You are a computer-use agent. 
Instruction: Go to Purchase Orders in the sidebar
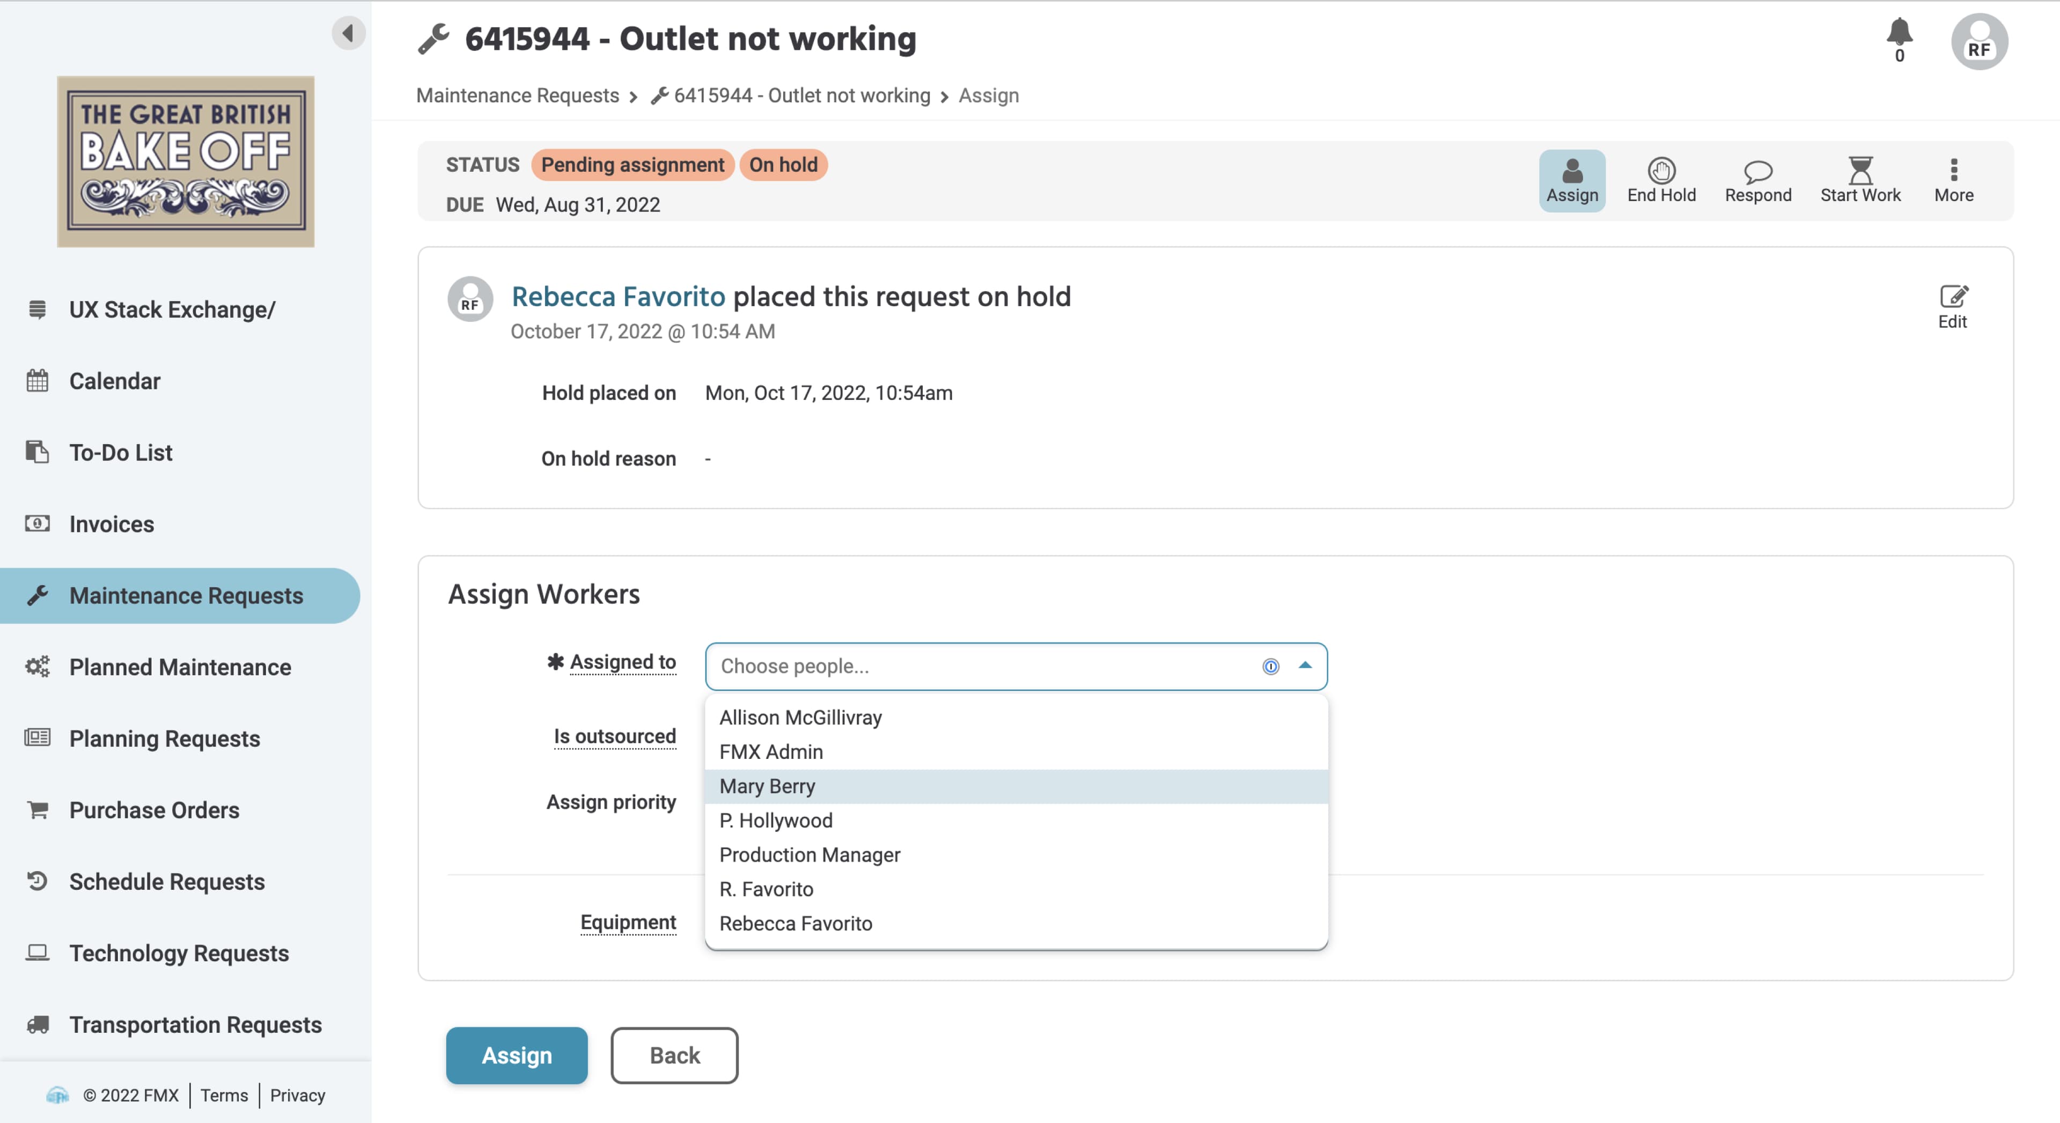pyautogui.click(x=154, y=810)
